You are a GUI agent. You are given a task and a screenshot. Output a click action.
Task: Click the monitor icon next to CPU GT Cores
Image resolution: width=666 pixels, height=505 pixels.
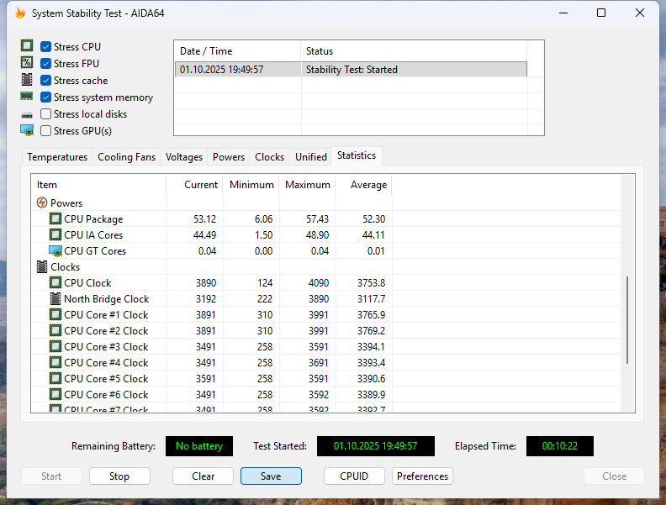click(x=55, y=250)
